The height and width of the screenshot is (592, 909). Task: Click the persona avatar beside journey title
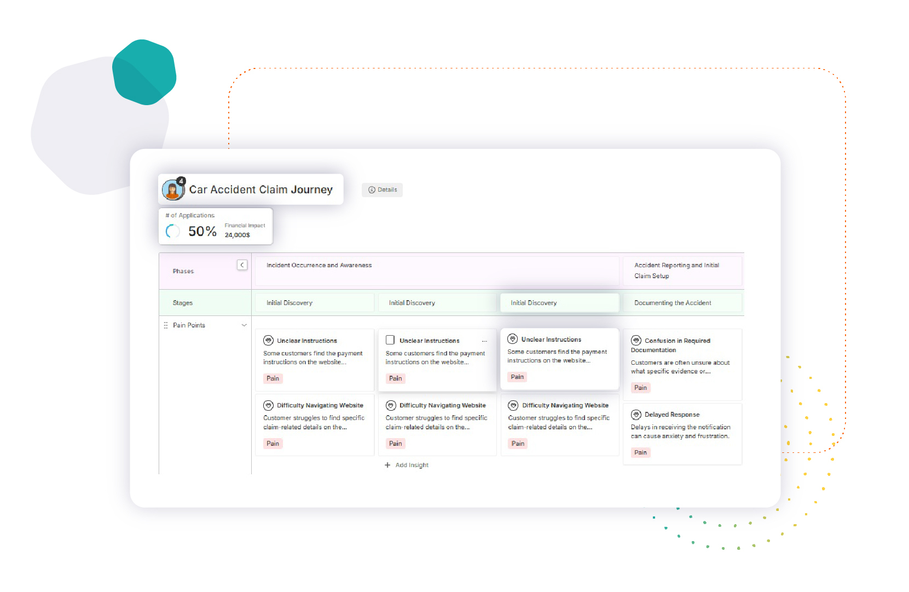(173, 189)
